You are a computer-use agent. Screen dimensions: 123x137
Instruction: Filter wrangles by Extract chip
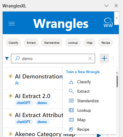31,42
